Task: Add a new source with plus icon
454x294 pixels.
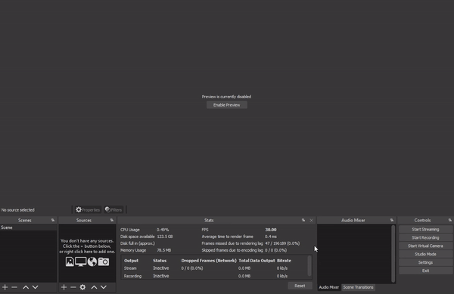Action: 64,287
